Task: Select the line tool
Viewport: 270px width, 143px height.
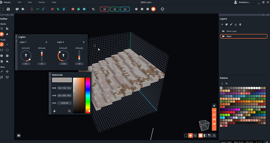Action: point(7,45)
